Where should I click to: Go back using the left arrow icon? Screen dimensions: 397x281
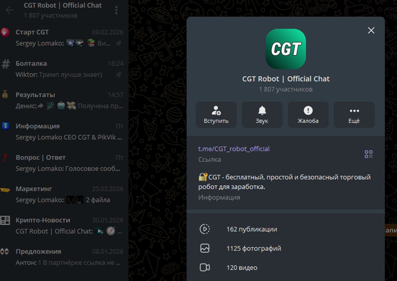coord(9,10)
